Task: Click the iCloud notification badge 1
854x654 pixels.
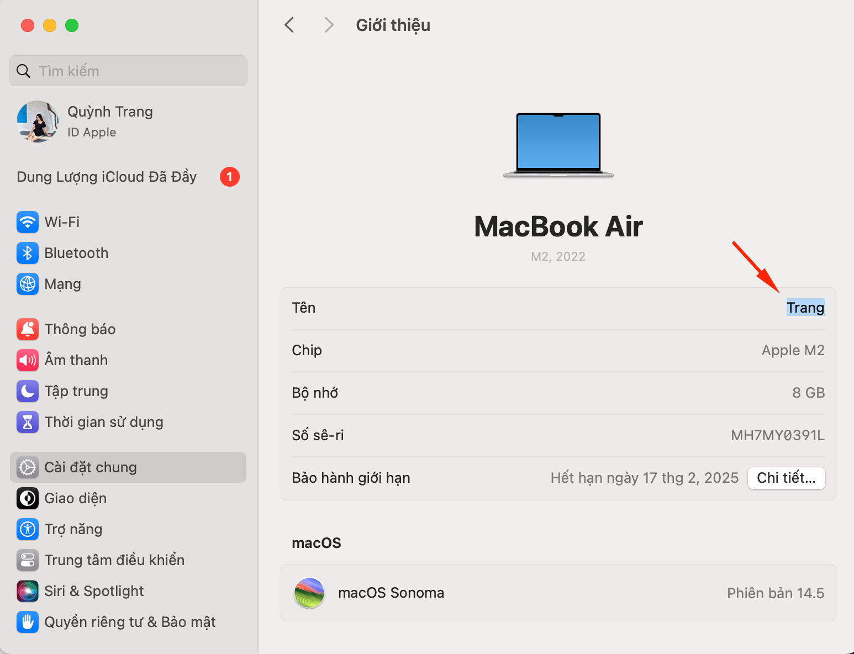Action: click(230, 177)
